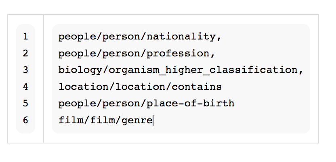Screen dimensions: 336x162
Task: Click the first "film" on line 6
Action: [71, 120]
